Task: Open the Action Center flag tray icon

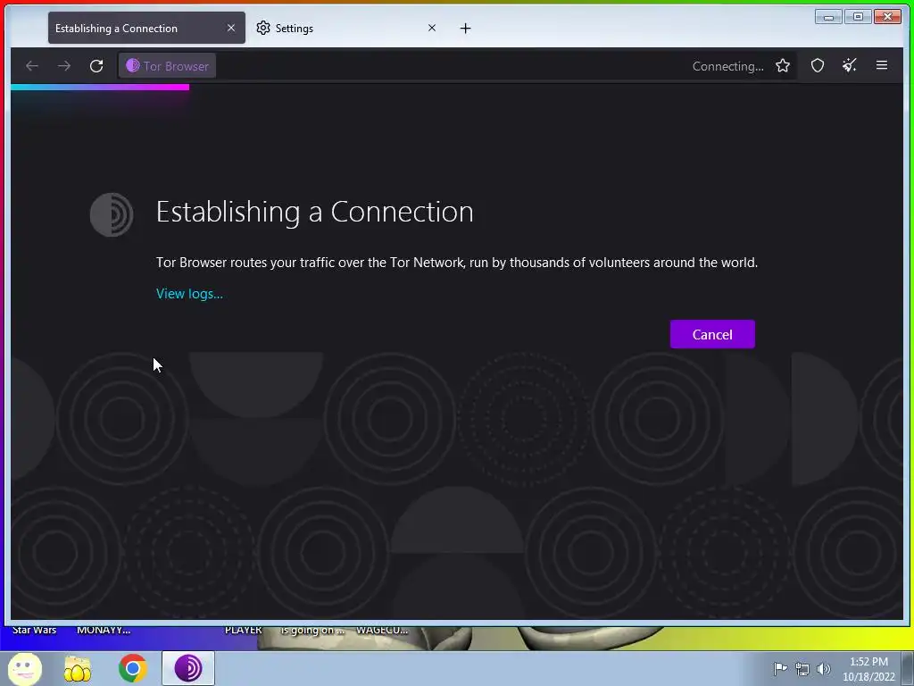Action: click(780, 668)
